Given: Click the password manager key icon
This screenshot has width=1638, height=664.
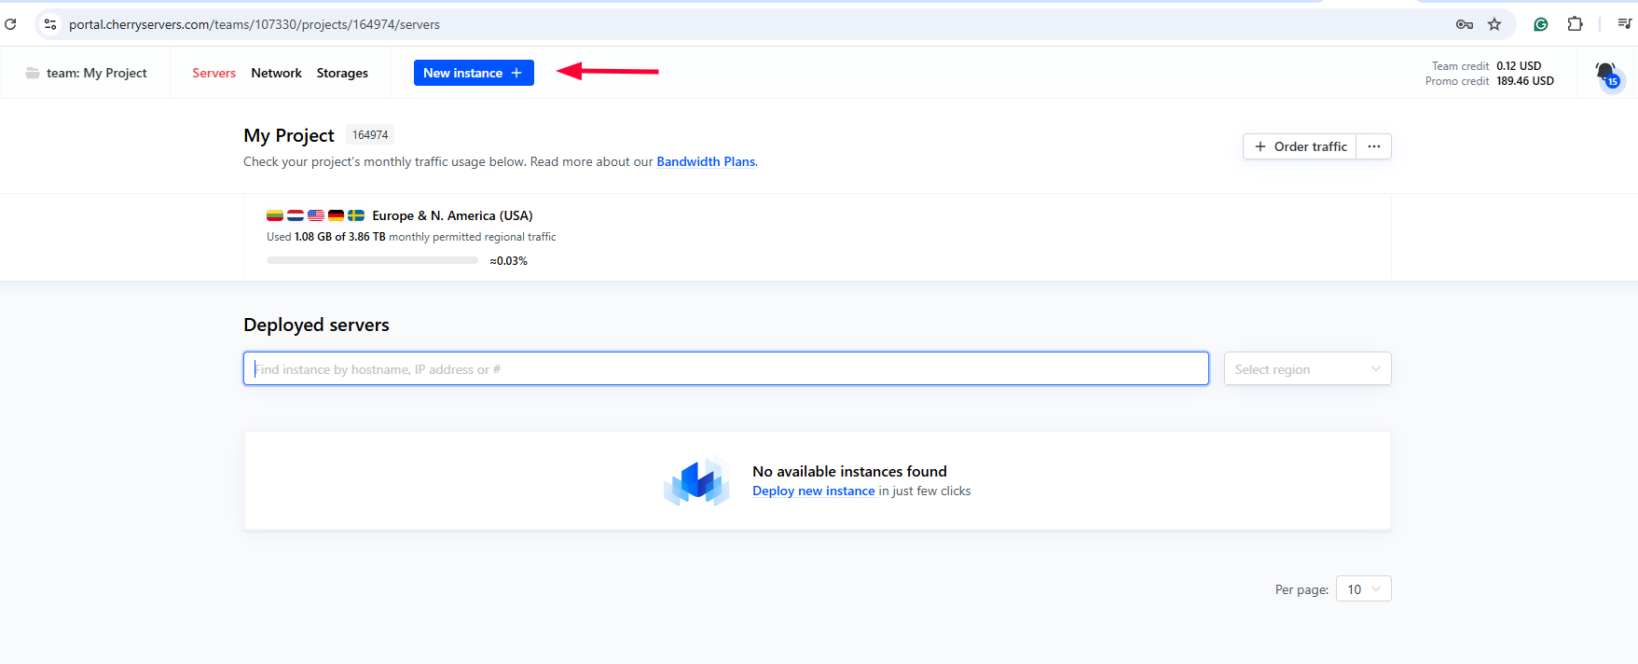Looking at the screenshot, I should 1464,24.
